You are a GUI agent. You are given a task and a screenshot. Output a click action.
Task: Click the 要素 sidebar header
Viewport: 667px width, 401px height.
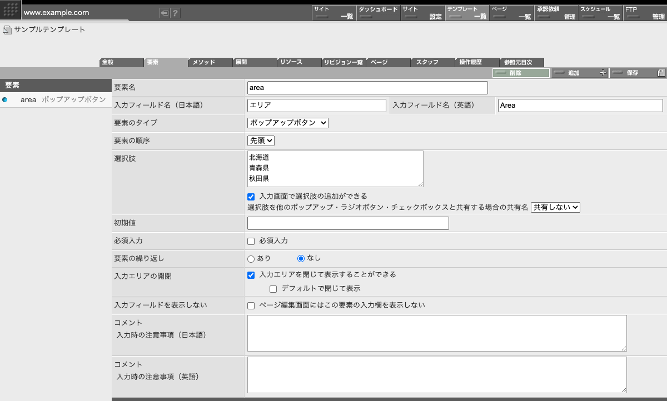click(56, 85)
